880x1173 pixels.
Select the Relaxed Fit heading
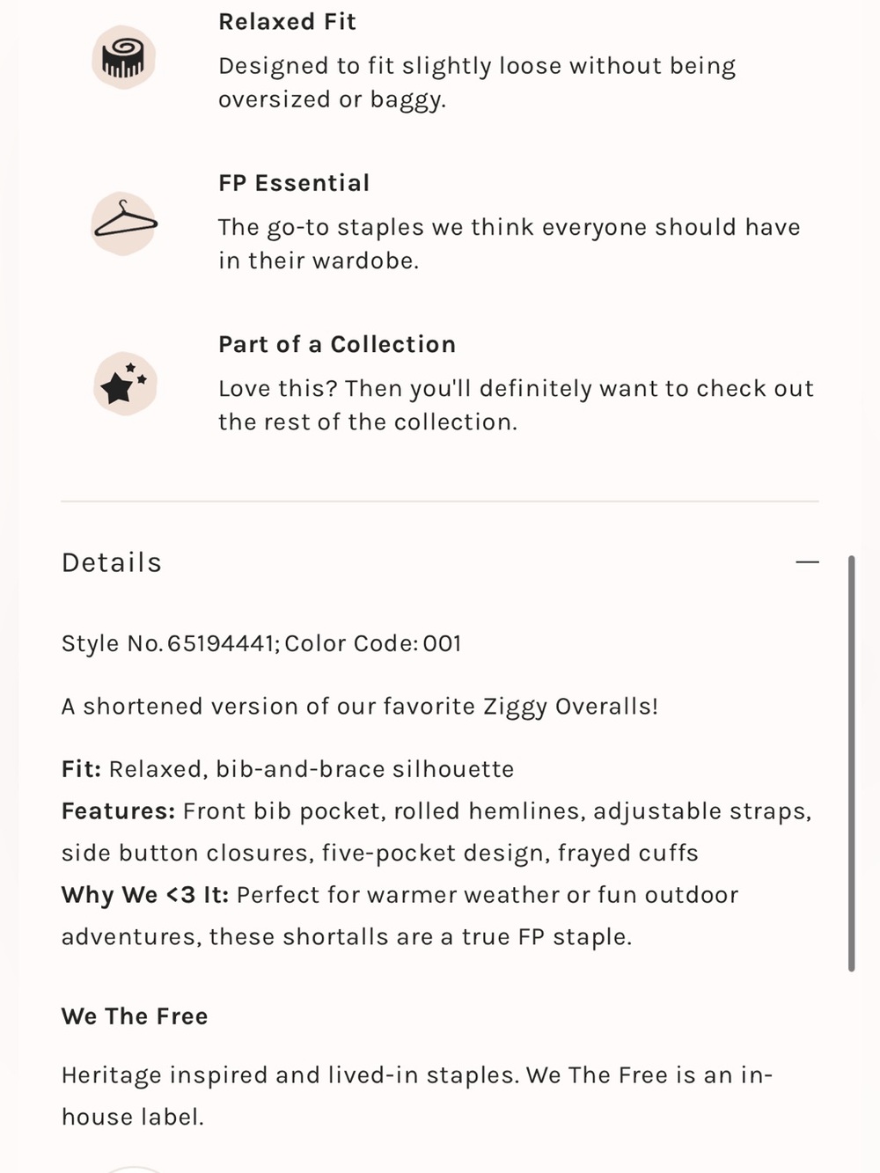tap(287, 21)
